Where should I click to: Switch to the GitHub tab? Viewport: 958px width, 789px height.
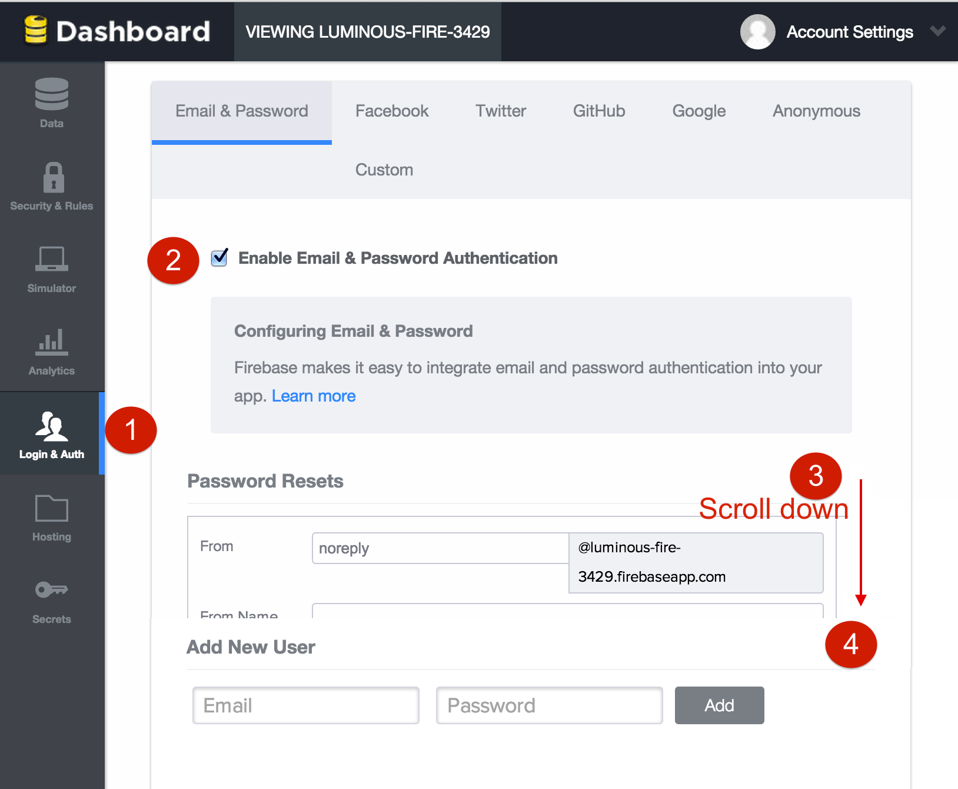point(598,111)
